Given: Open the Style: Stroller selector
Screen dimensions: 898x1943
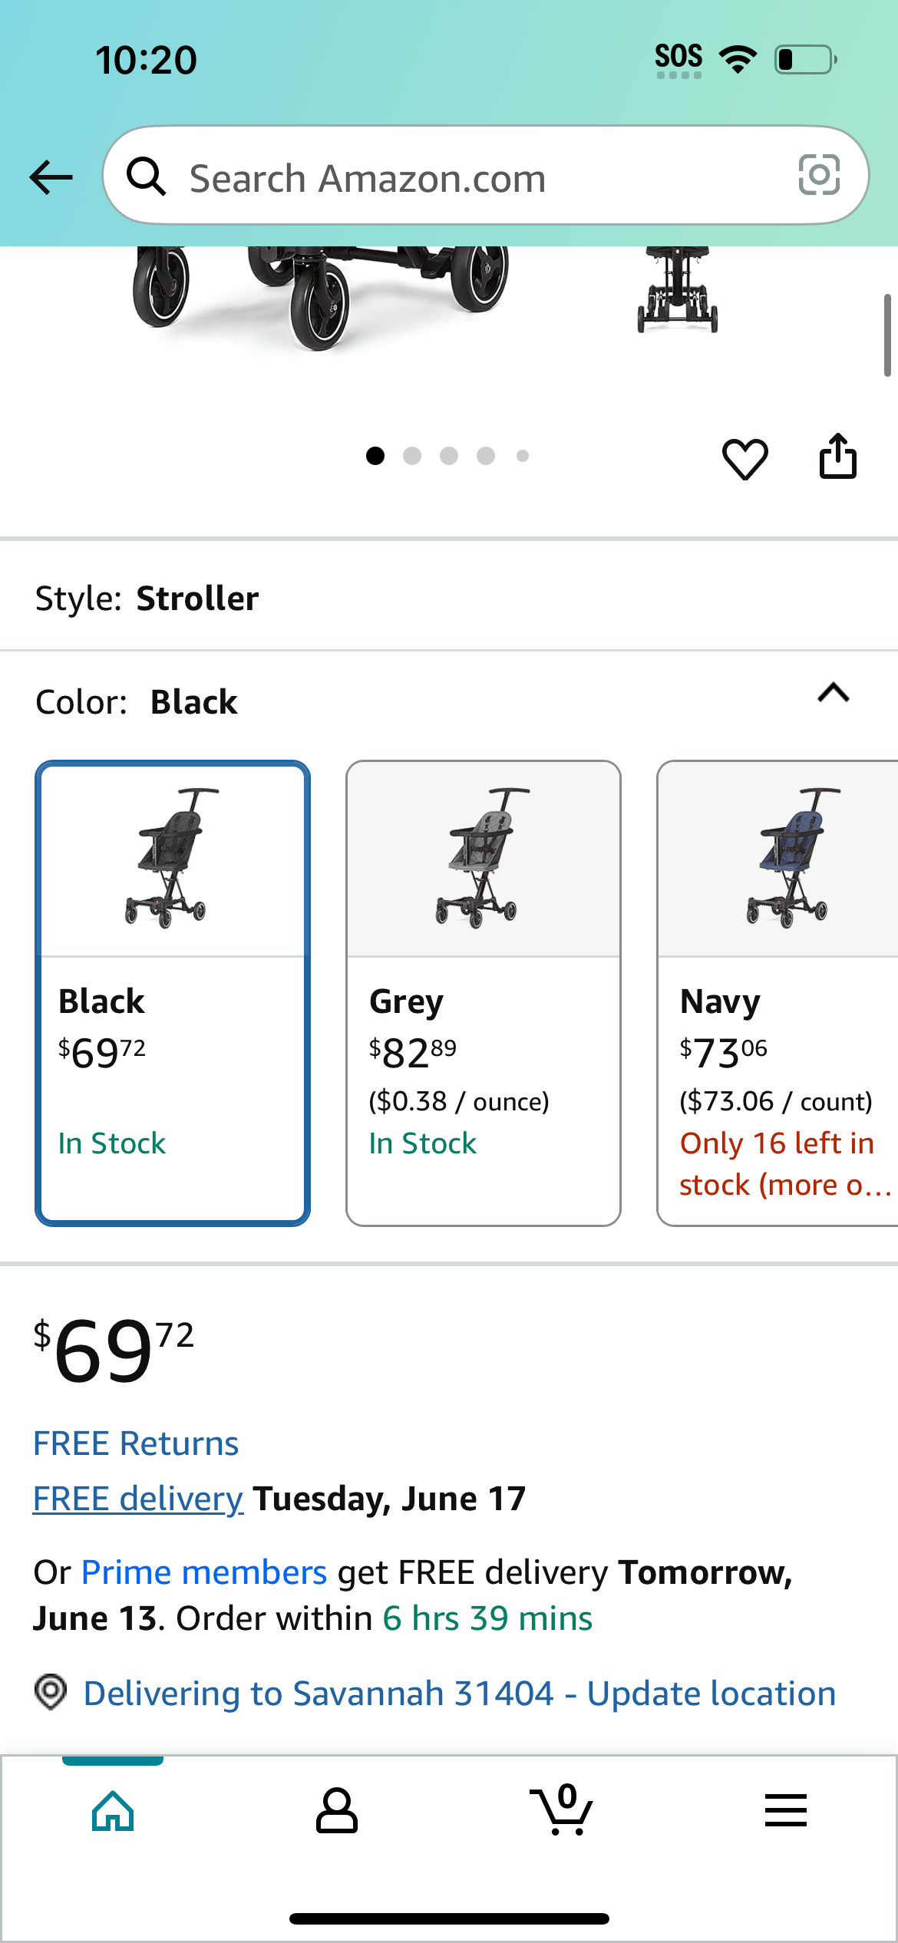Looking at the screenshot, I should point(449,598).
